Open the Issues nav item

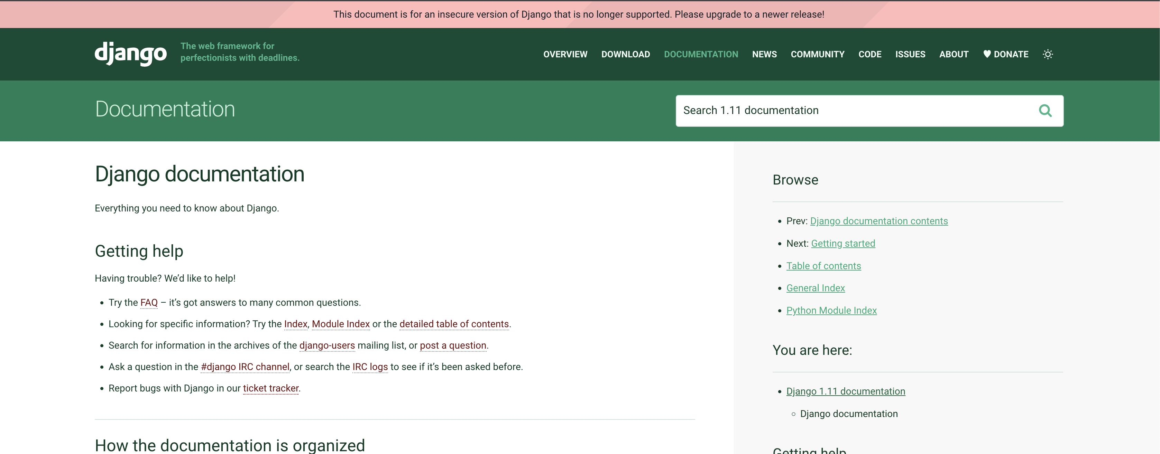(910, 55)
